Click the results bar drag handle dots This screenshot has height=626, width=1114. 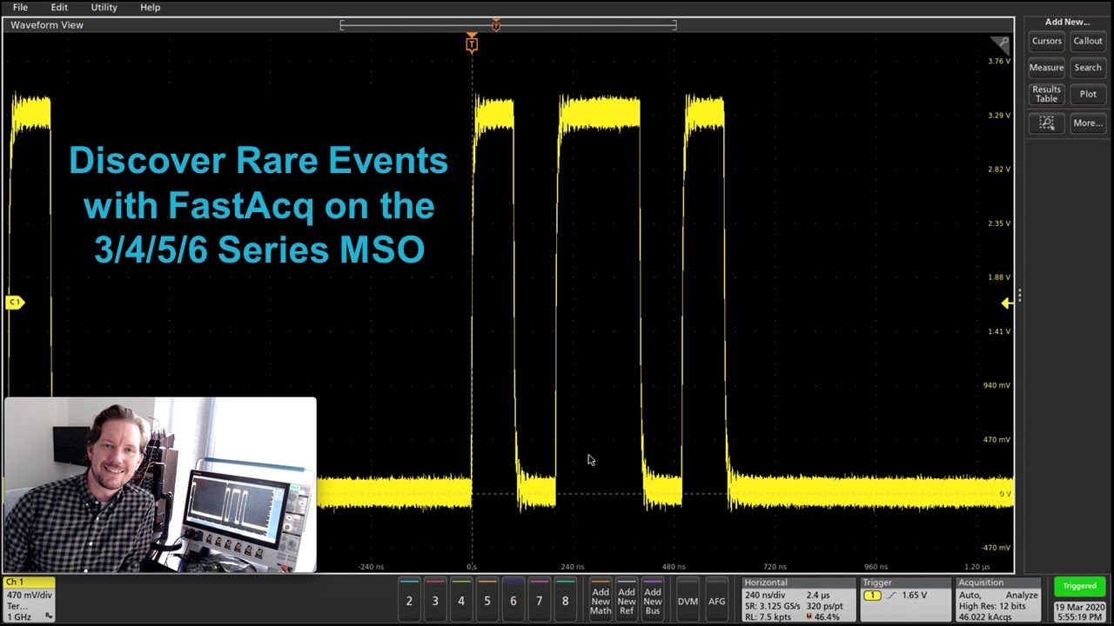(x=1019, y=296)
